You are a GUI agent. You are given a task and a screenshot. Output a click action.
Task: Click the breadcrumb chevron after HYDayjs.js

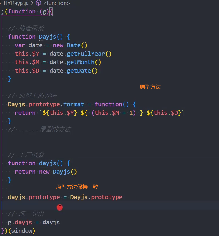32,3
